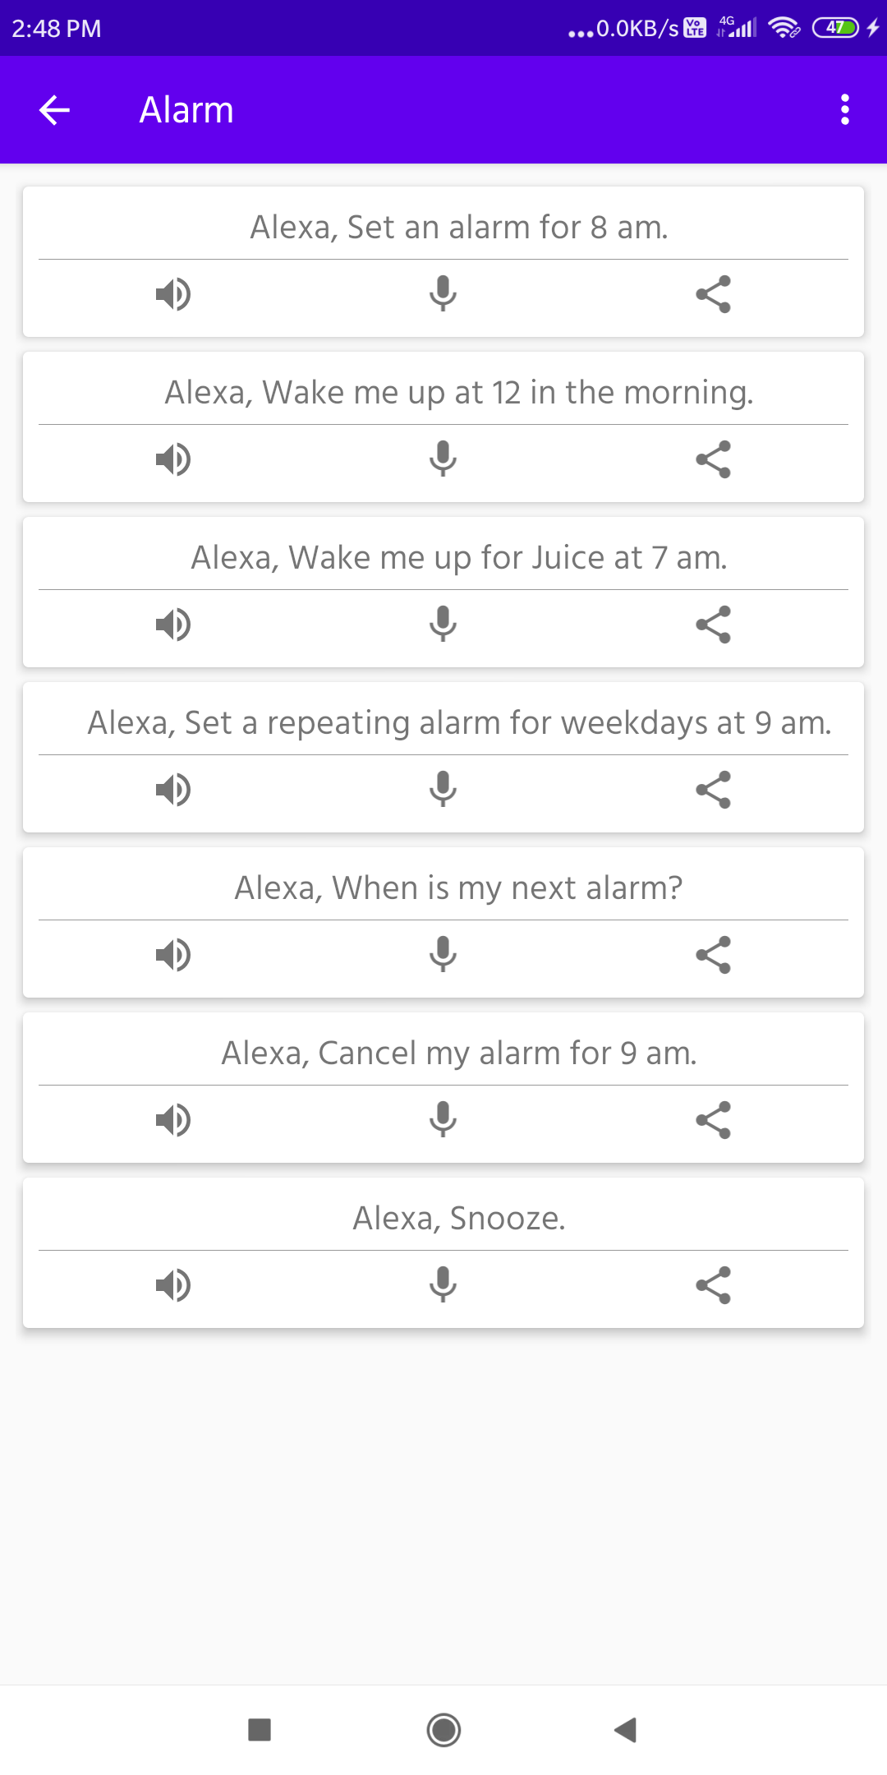Go back using the Alarm header arrow
887x1775 pixels.
click(54, 109)
